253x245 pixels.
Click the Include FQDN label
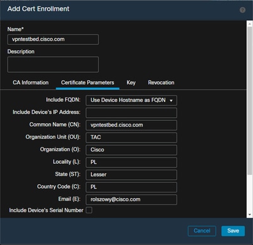[63, 100]
